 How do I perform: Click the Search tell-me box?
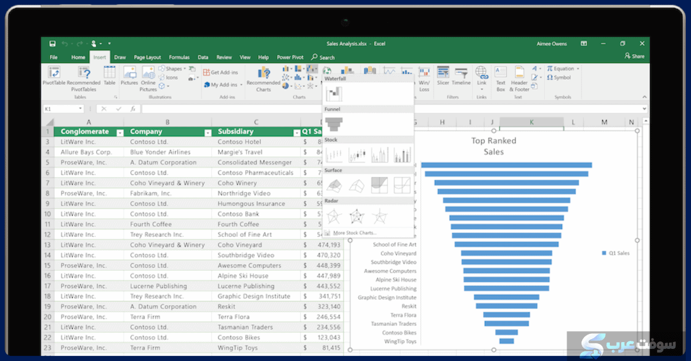pyautogui.click(x=323, y=57)
